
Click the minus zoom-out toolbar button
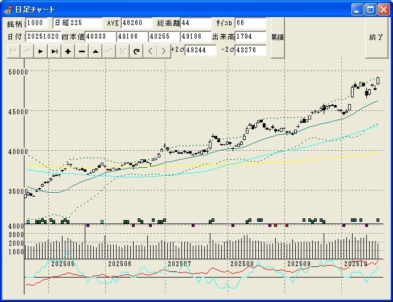[82, 51]
